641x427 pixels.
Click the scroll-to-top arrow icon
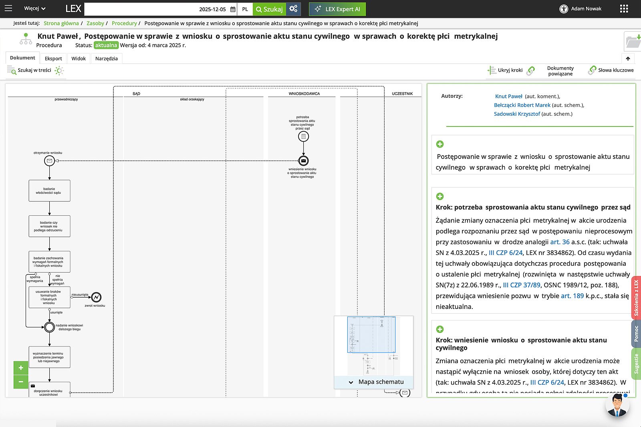point(628,58)
